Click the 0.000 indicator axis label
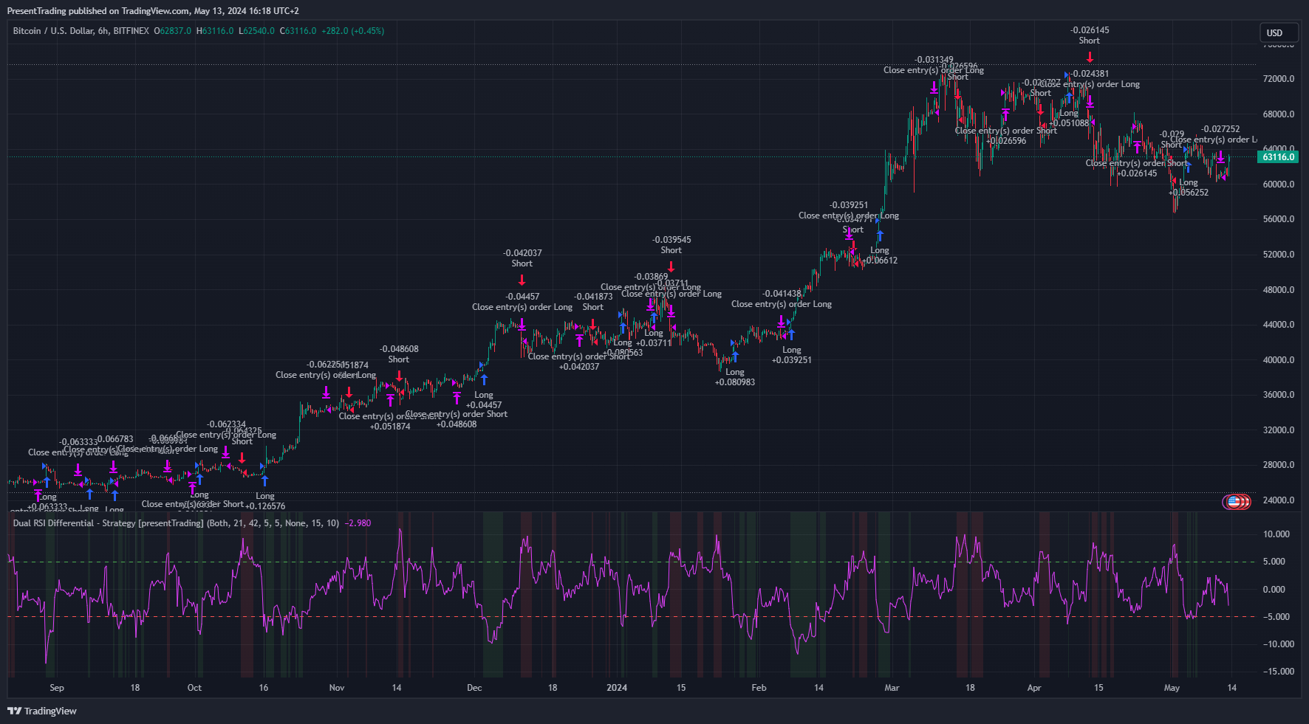The image size is (1309, 724). click(1274, 590)
